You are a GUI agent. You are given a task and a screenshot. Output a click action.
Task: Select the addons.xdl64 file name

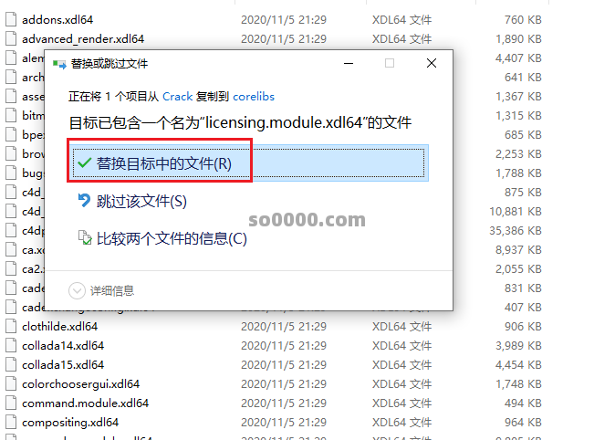57,19
